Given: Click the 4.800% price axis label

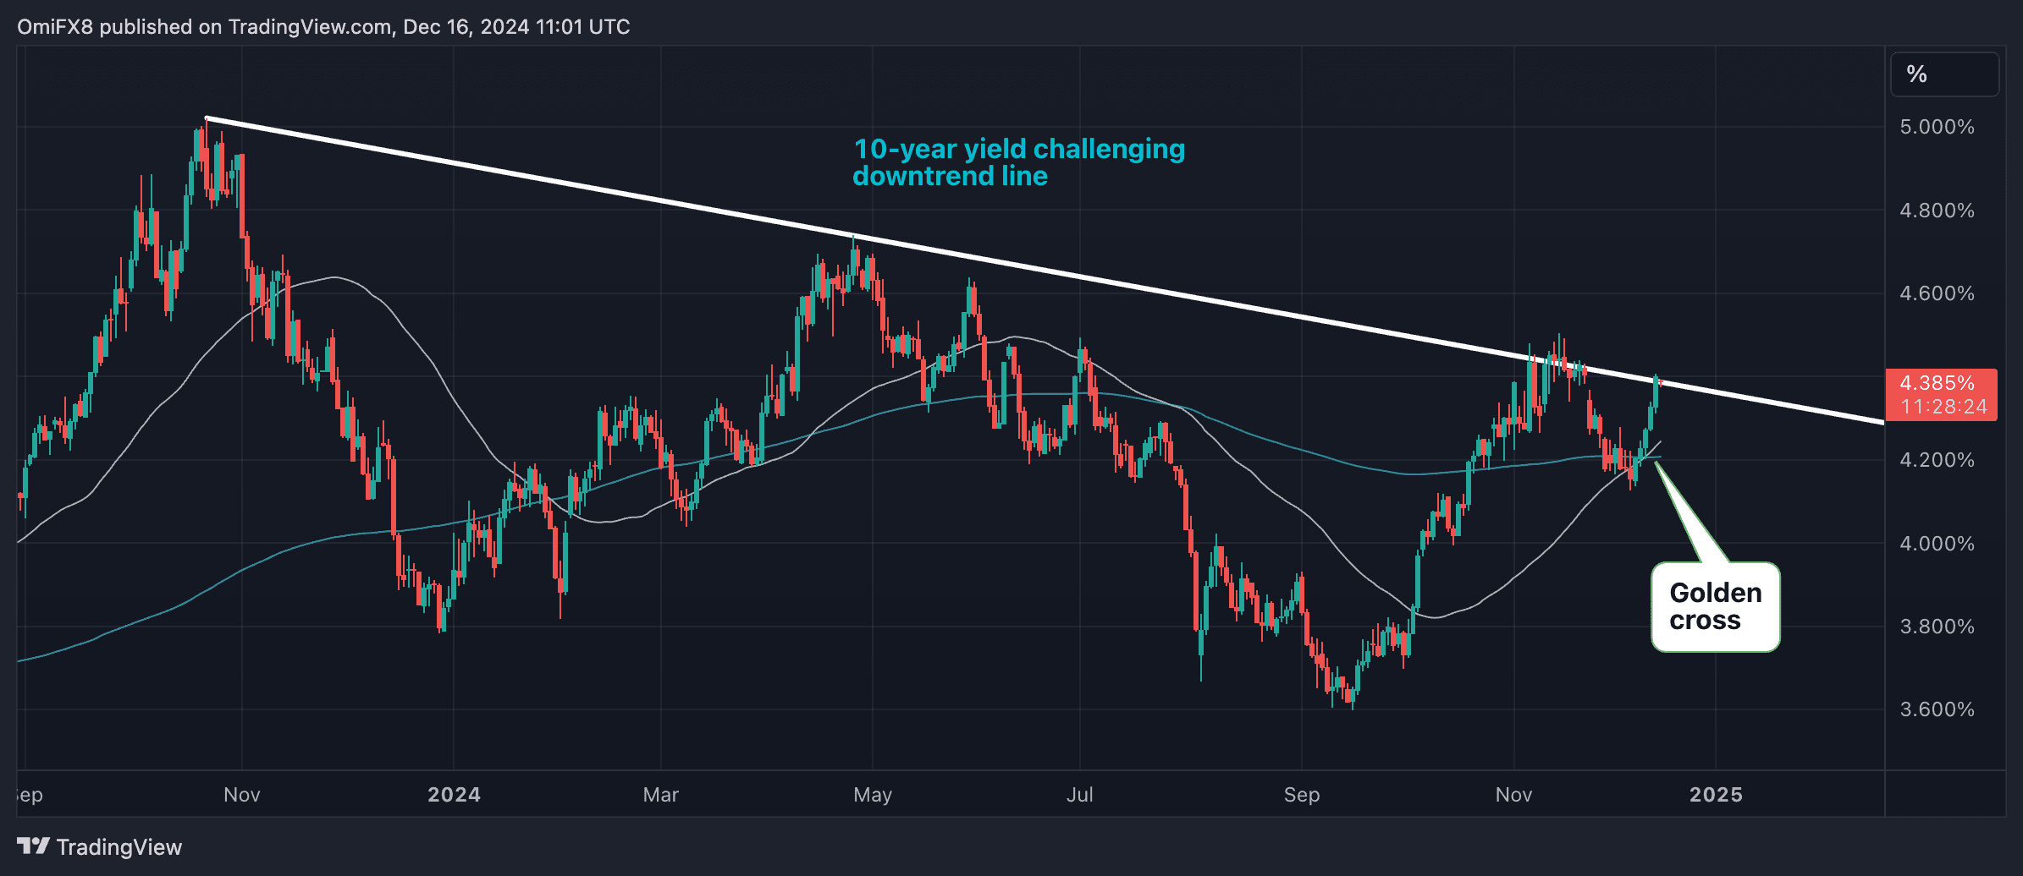Looking at the screenshot, I should tap(1938, 211).
